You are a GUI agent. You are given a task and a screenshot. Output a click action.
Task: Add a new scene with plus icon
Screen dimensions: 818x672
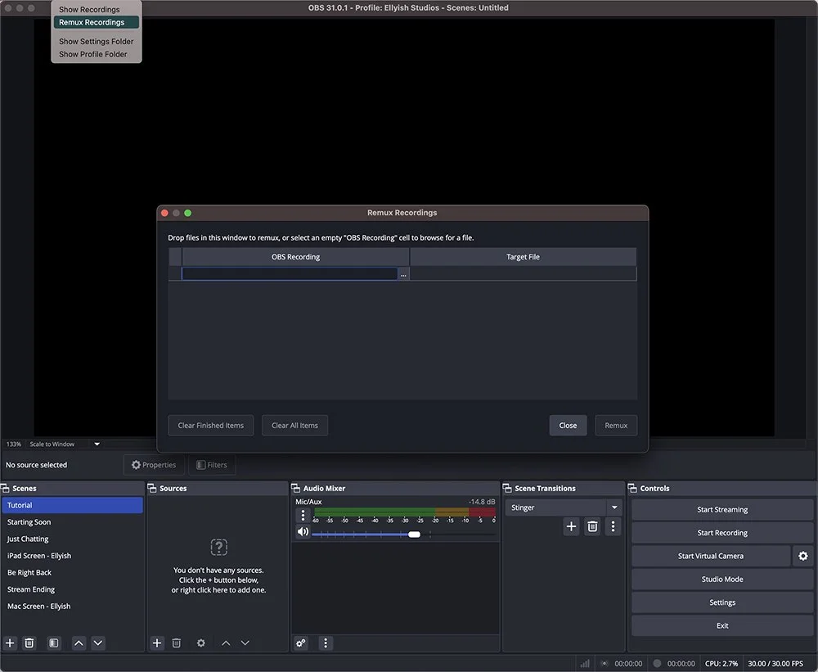(10, 643)
